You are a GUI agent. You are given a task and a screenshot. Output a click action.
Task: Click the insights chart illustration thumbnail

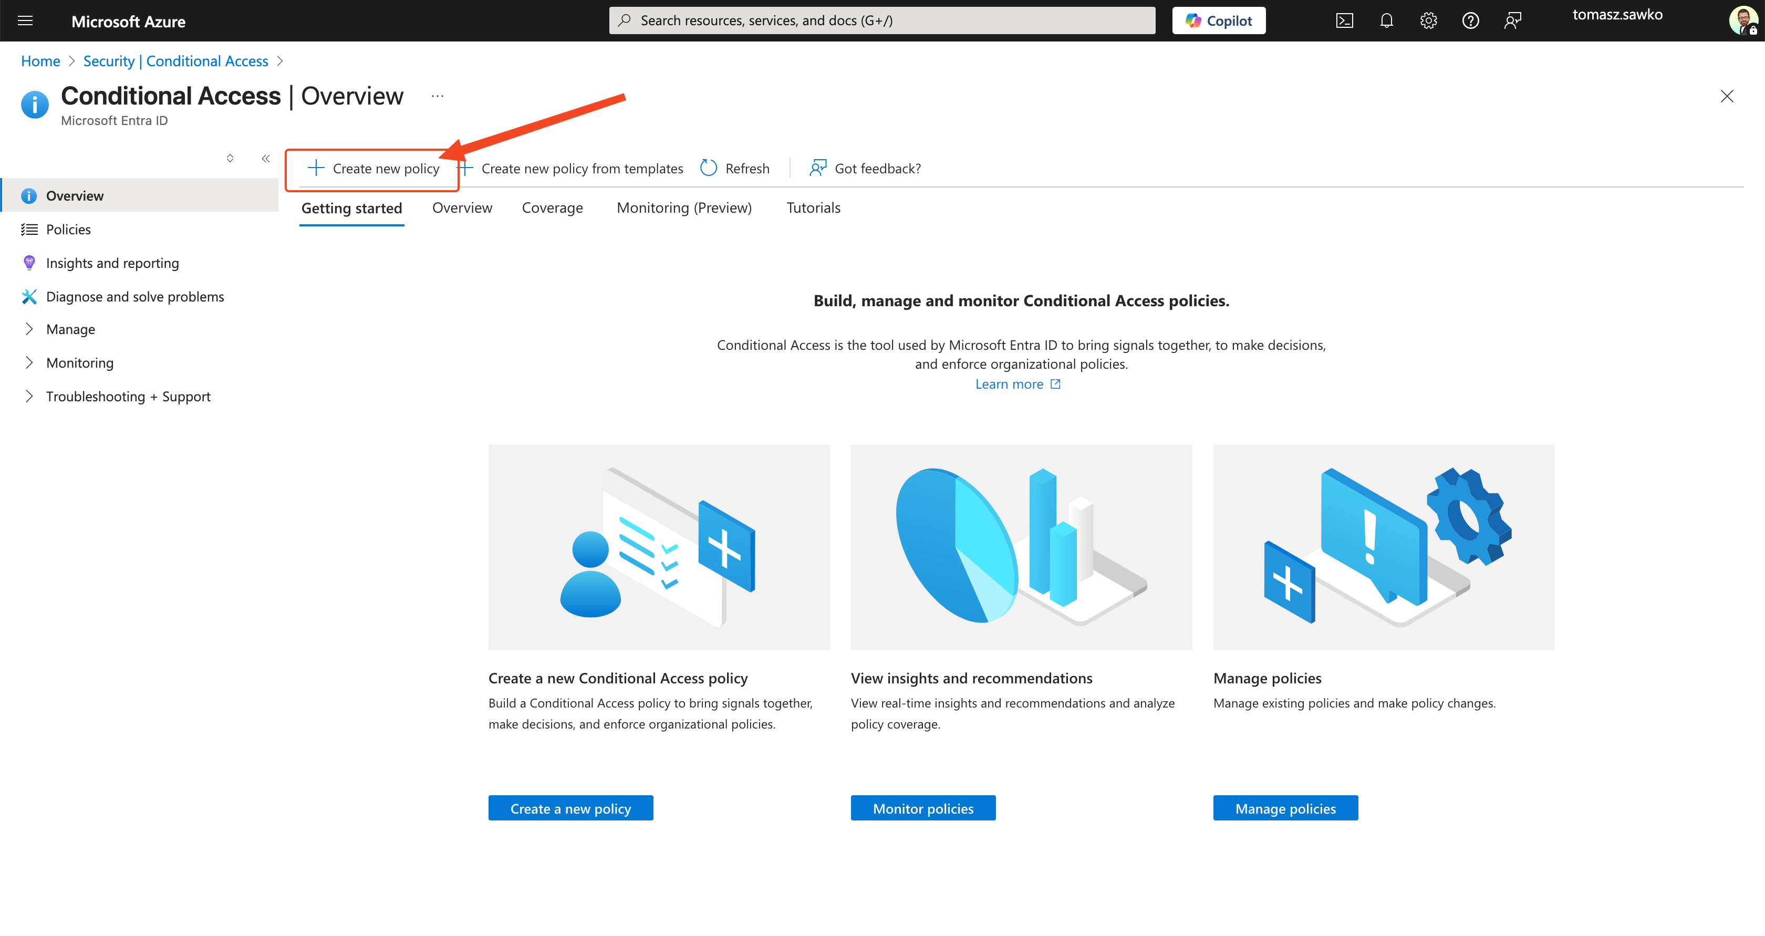tap(1021, 547)
